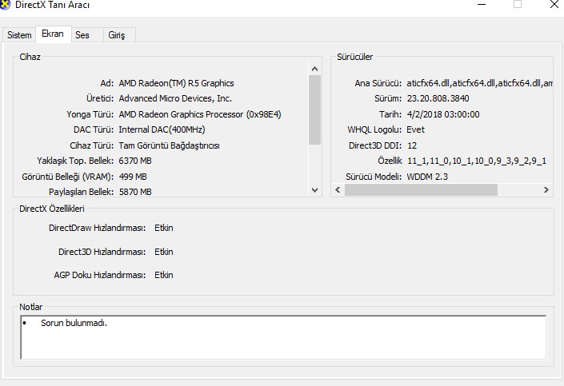Click driver date '4/2/2018 03:00:00'
This screenshot has height=386, width=564.
(x=443, y=114)
